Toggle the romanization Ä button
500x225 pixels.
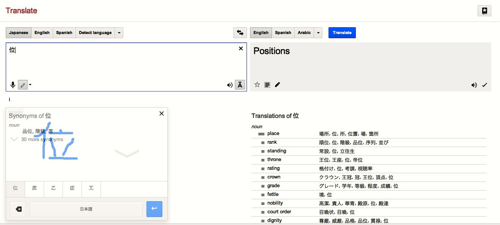(x=240, y=85)
